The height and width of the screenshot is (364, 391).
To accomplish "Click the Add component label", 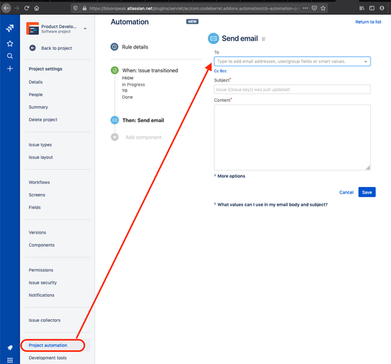I will tap(144, 137).
